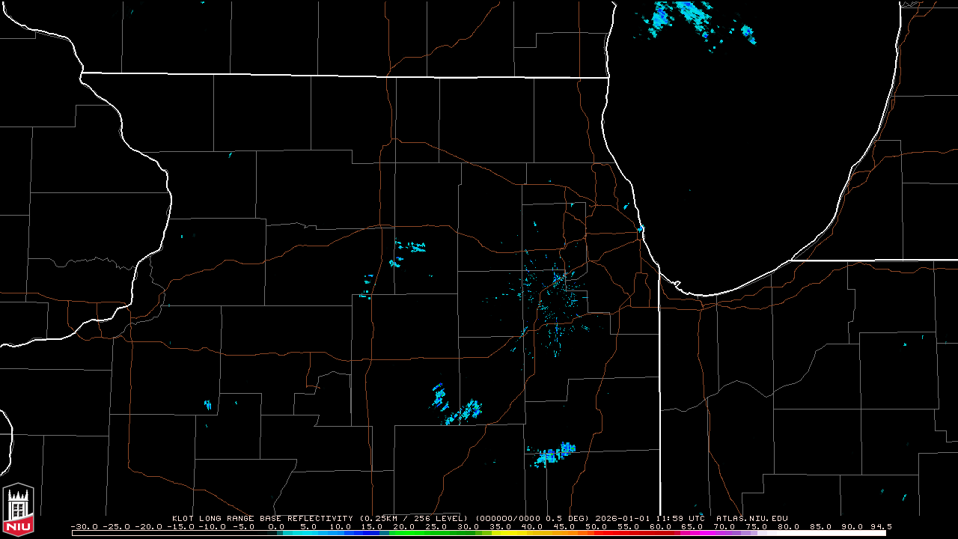
Task: Click the '(0.25KM / 256 LEVEL)' text
Action: pos(414,518)
